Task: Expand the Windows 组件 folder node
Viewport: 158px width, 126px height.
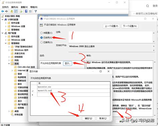Action: pyautogui.click(x=9, y=50)
